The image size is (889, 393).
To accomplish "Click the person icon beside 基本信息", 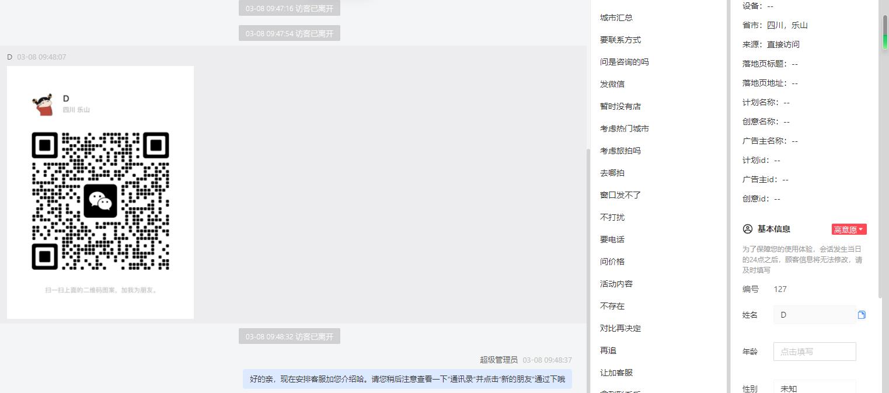I will (747, 229).
